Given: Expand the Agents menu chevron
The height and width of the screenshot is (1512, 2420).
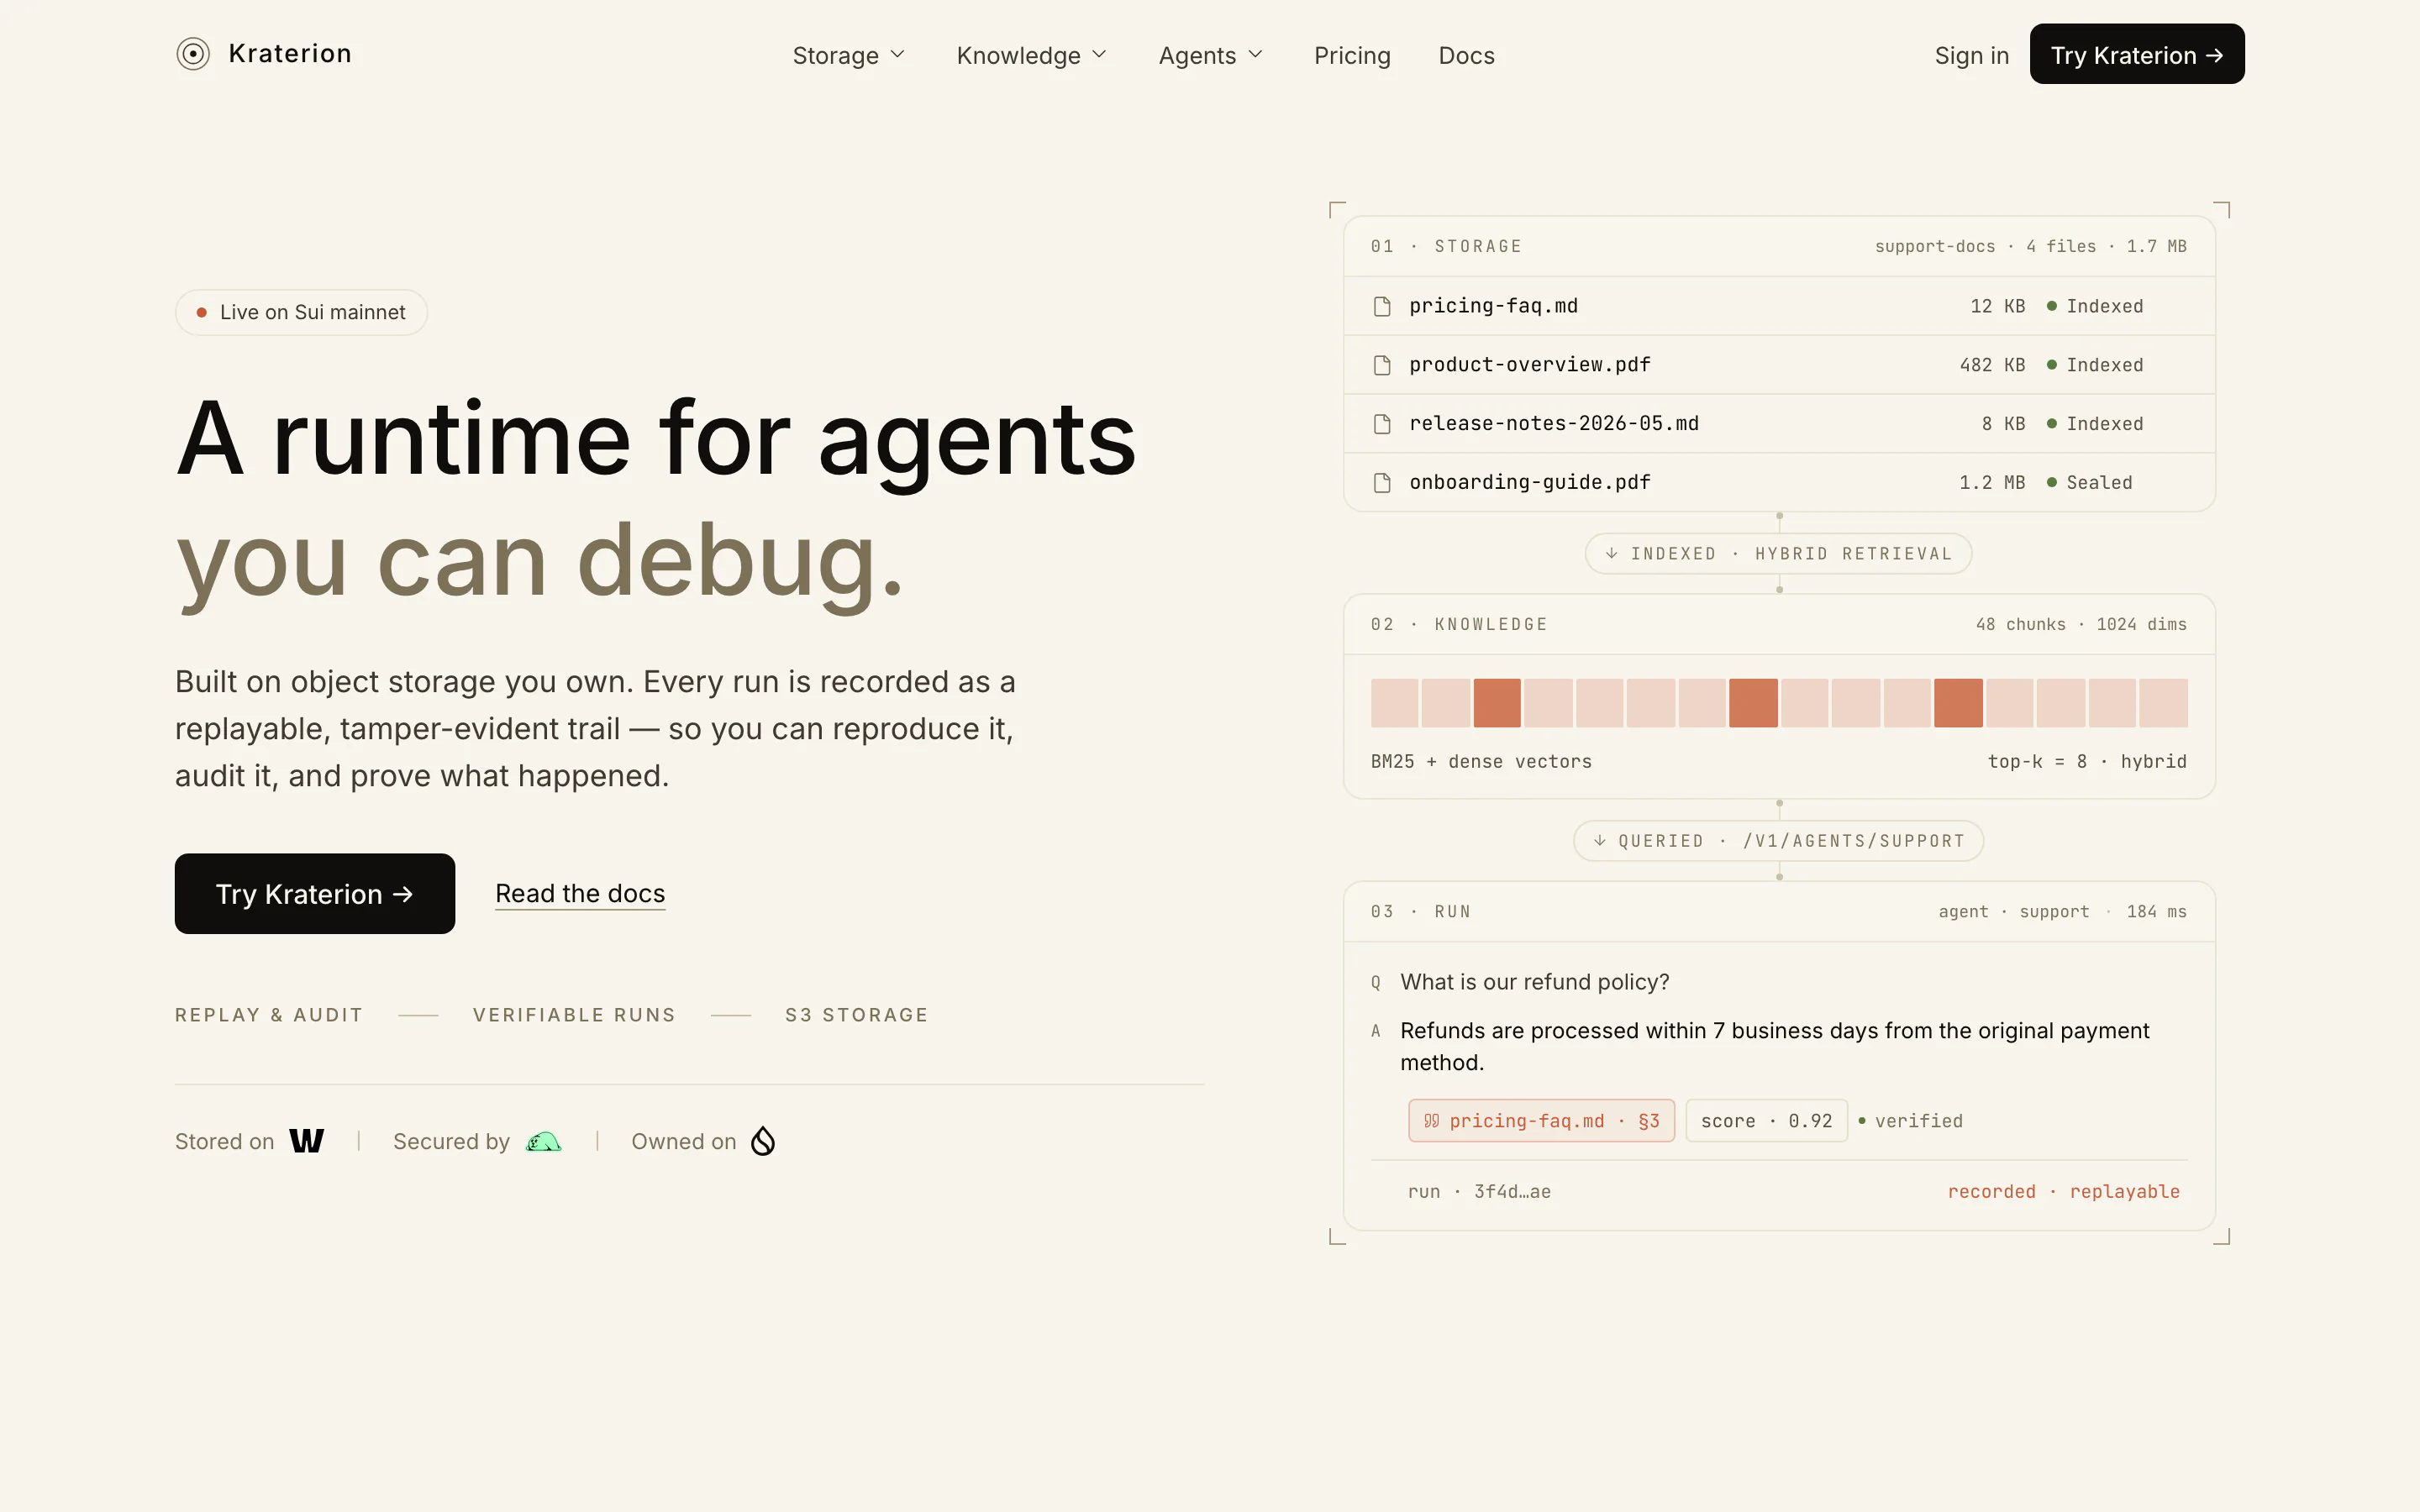Looking at the screenshot, I should click(x=1255, y=55).
